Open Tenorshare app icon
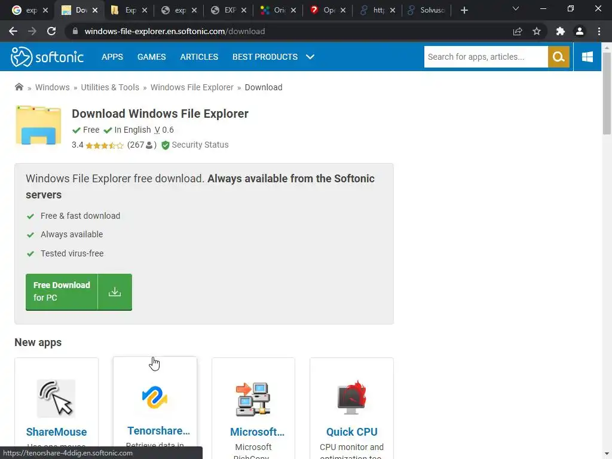 coord(155,397)
